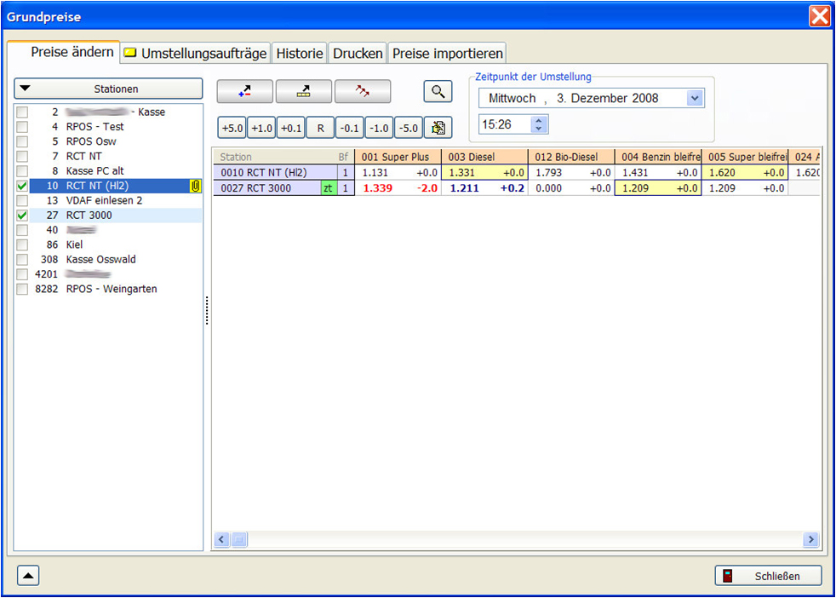
Task: Switch to the Umstellungsaufträge tab
Action: tap(196, 53)
